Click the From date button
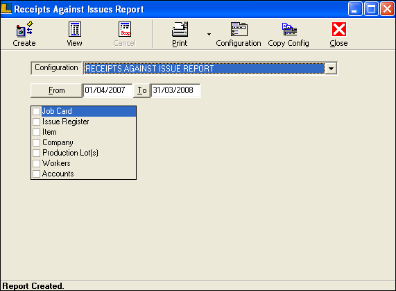This screenshot has width=396, height=291. pos(56,90)
